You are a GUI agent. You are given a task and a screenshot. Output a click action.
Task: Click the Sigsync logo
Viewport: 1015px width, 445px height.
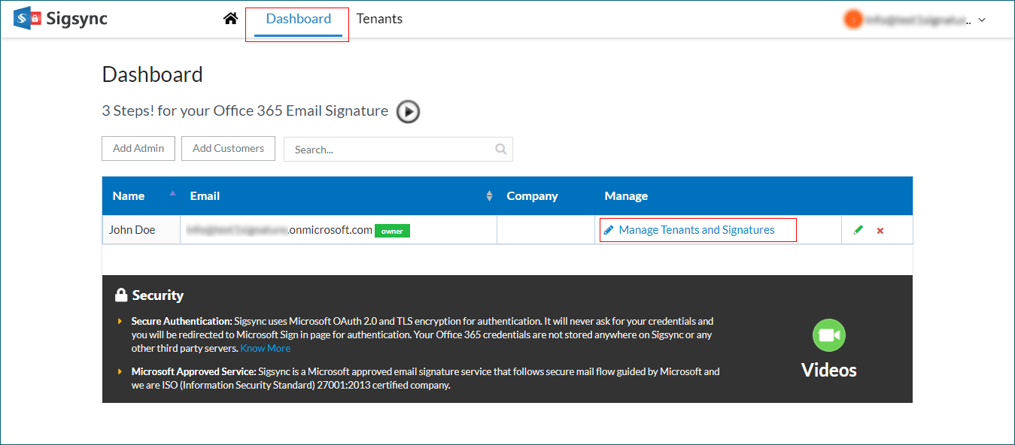[x=60, y=19]
